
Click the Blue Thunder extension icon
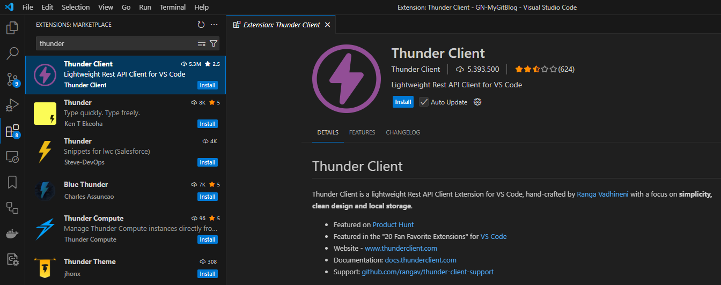[x=45, y=191]
